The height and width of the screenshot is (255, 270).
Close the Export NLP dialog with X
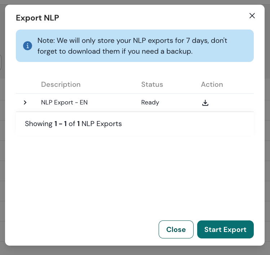[x=252, y=15]
